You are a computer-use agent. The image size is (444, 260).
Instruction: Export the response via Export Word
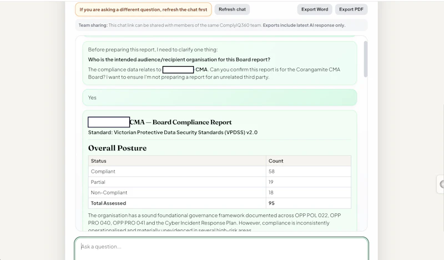[x=315, y=9]
